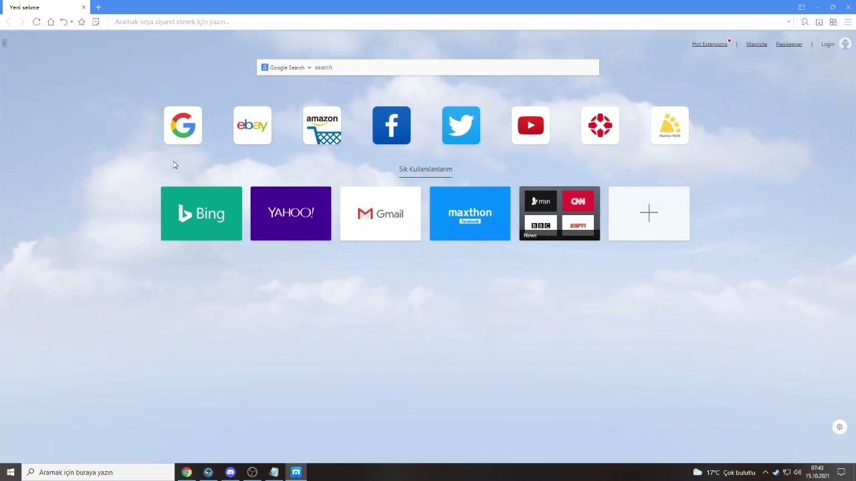This screenshot has width=856, height=481.
Task: Open the Bing tile
Action: [201, 213]
